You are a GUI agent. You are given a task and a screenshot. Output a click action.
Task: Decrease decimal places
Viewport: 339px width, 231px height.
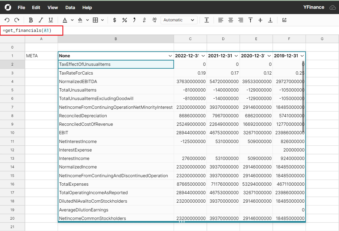pyautogui.click(x=144, y=20)
